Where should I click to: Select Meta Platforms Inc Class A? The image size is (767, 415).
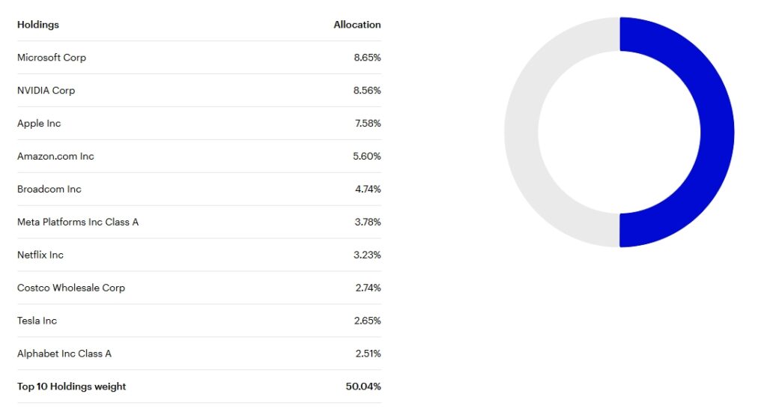(x=78, y=222)
